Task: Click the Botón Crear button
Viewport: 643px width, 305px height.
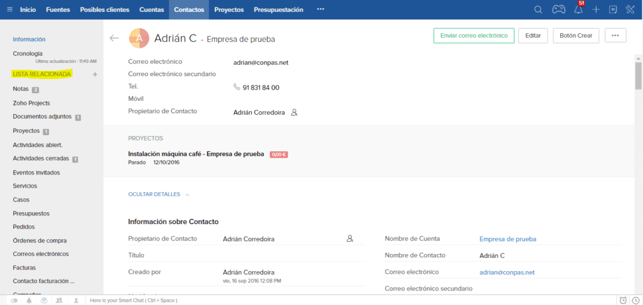Action: point(576,35)
